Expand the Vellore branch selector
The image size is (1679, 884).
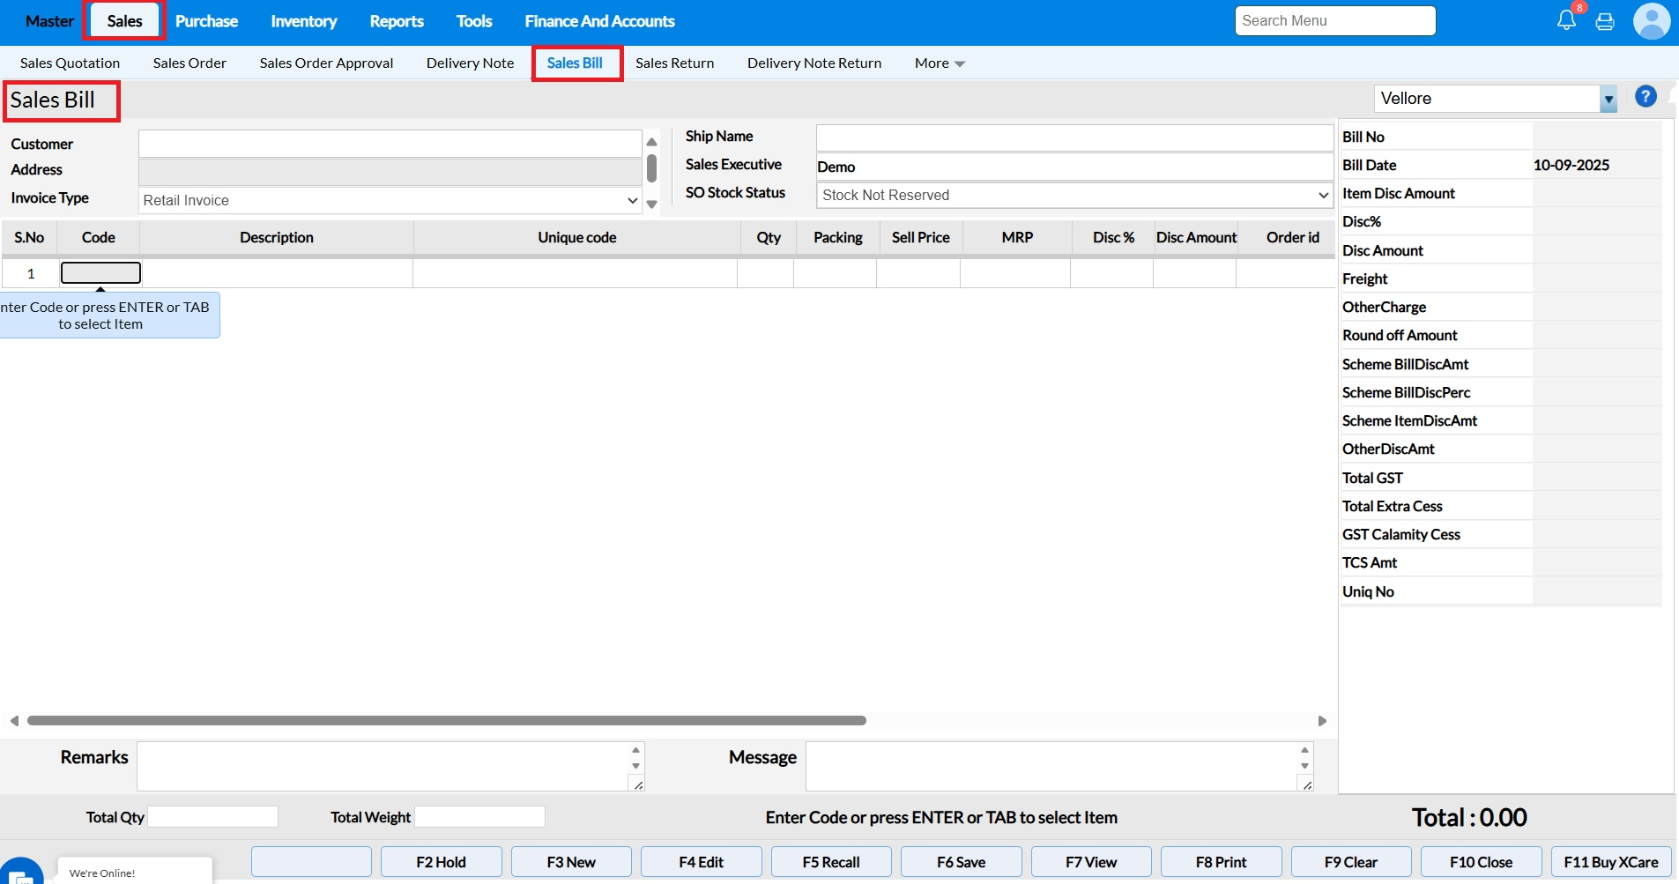[1608, 99]
